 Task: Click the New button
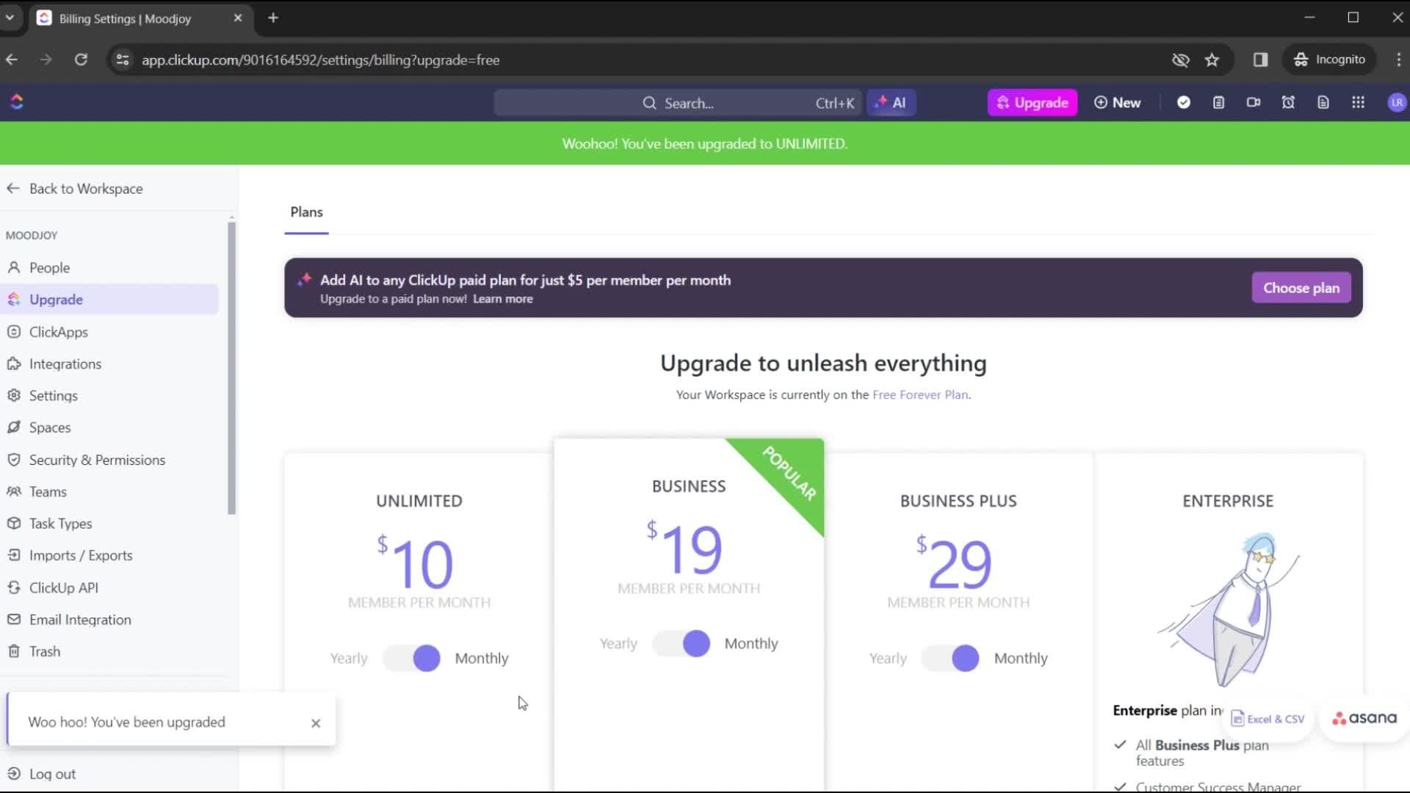[x=1117, y=103]
